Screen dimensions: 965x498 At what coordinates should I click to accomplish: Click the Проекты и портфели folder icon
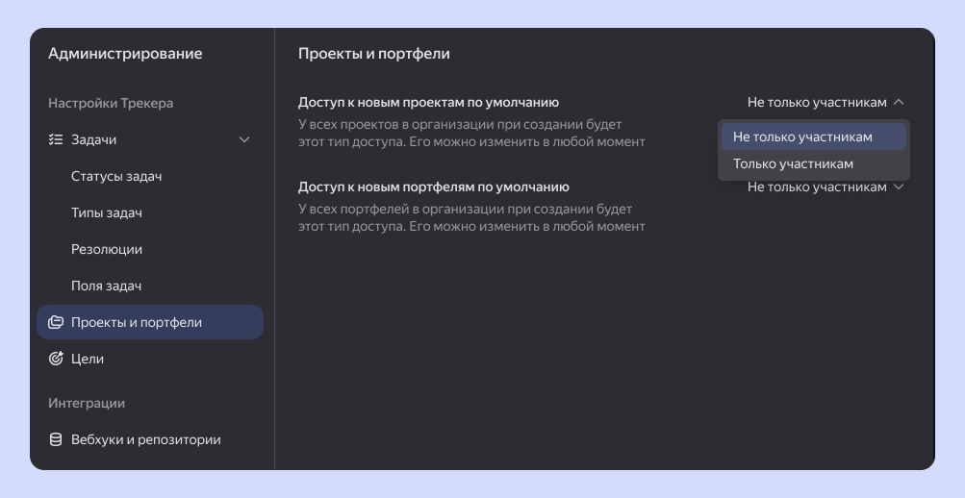pos(56,322)
